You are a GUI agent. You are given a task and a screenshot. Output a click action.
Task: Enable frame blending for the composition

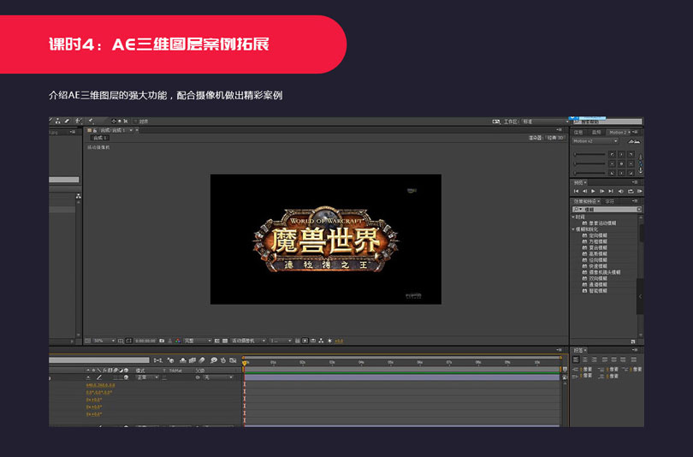pos(192,360)
